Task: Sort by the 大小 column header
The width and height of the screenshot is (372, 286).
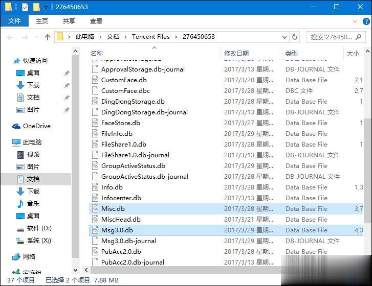Action: point(353,53)
